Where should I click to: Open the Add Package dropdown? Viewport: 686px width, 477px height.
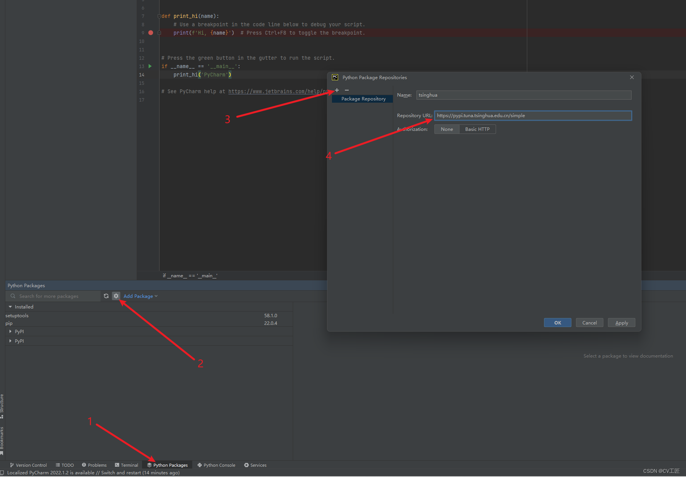coord(140,296)
